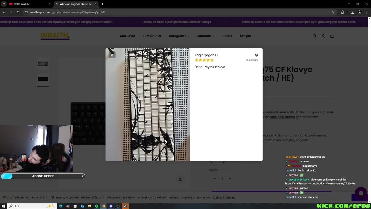The width and height of the screenshot is (371, 209).
Task: Switch to the WLmouse Ying75 browser tab
Action: 75,4
